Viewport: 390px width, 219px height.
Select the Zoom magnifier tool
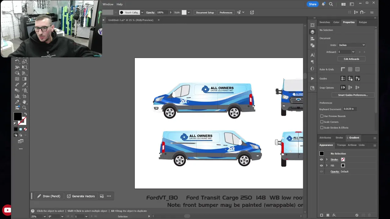tap(24, 108)
